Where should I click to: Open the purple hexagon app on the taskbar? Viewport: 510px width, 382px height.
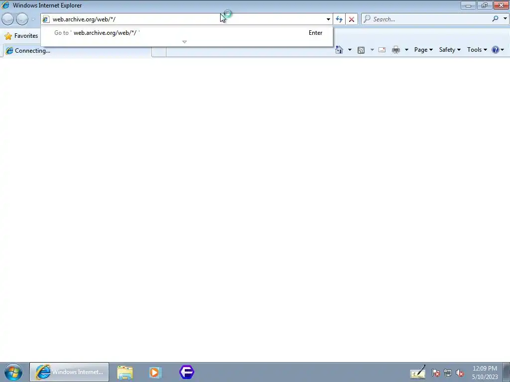pos(187,372)
